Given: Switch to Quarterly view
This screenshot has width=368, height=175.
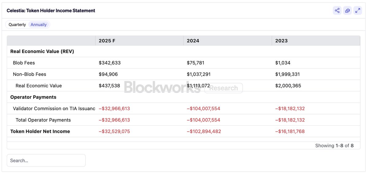Looking at the screenshot, I should 17,24.
